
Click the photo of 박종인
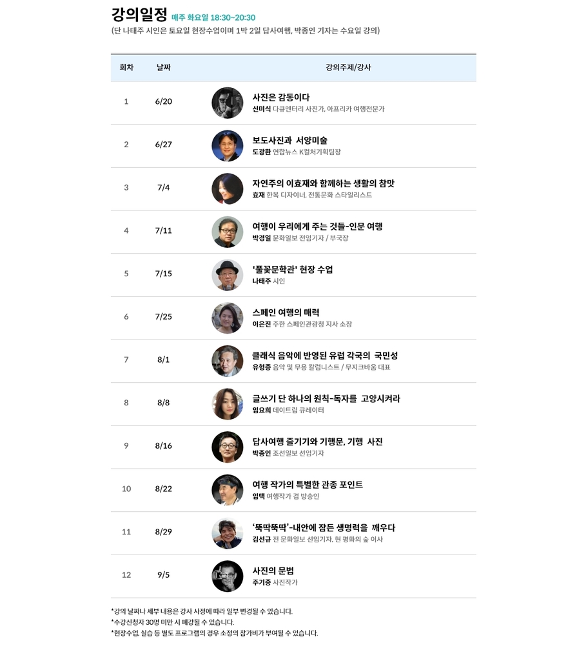point(227,447)
